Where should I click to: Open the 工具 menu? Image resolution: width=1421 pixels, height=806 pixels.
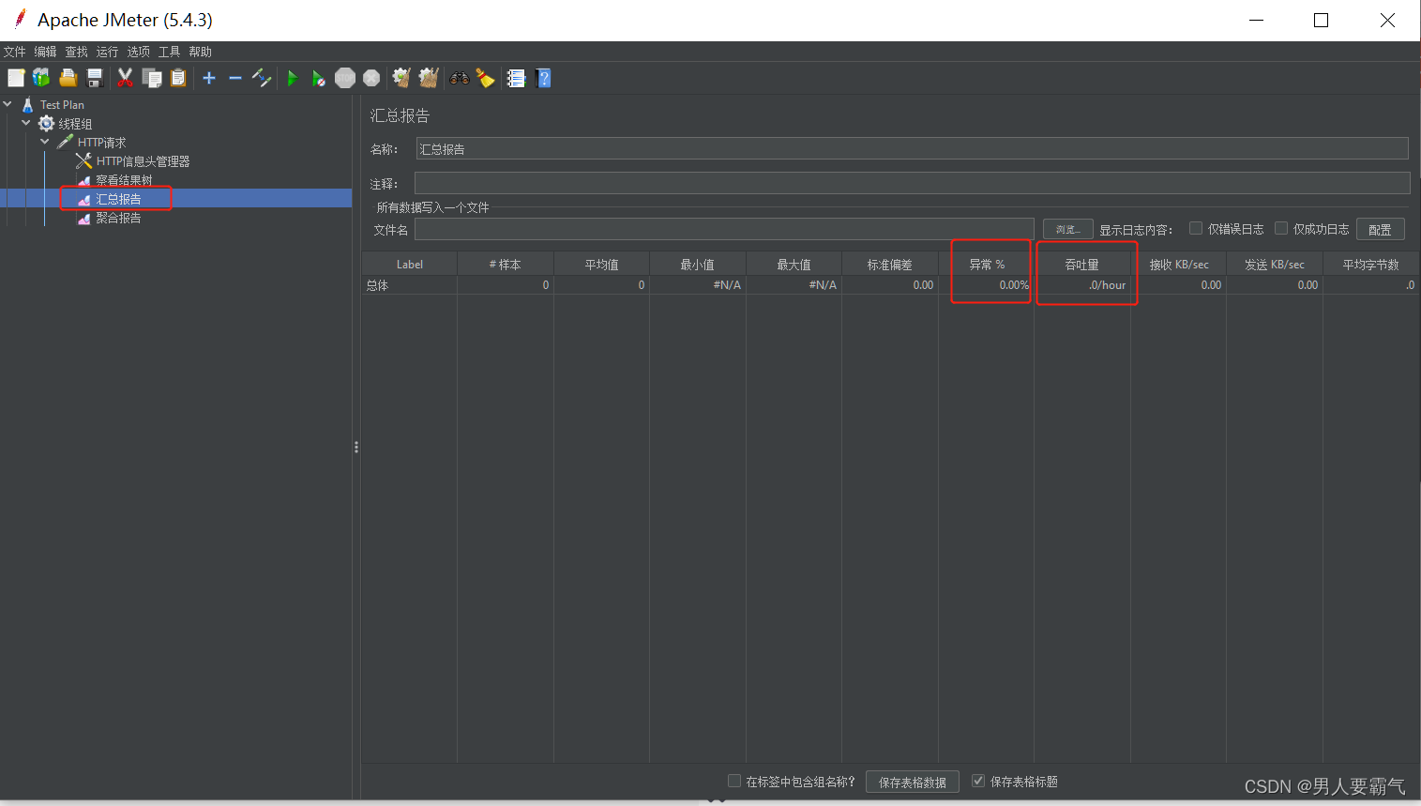point(169,52)
